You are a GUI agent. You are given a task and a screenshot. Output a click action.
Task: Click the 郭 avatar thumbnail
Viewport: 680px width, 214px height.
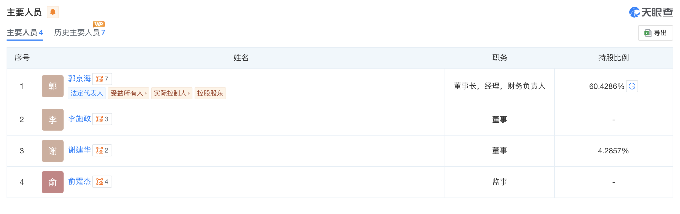coord(53,86)
